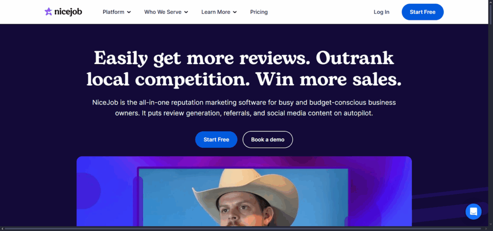The image size is (493, 231).
Task: Click the scroll up arrow of page scrollbar
Action: point(491,1)
